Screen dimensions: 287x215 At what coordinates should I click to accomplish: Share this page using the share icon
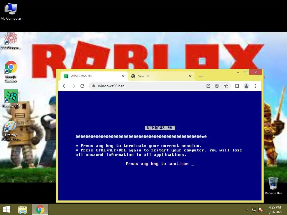tap(217, 86)
